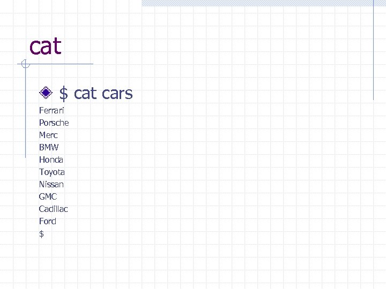Click the "$ cat cars" command line
Screen dimensions: 386x289
pyautogui.click(x=96, y=93)
